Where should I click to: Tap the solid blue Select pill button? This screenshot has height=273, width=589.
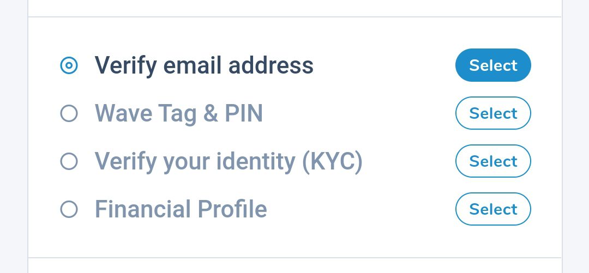click(x=493, y=65)
